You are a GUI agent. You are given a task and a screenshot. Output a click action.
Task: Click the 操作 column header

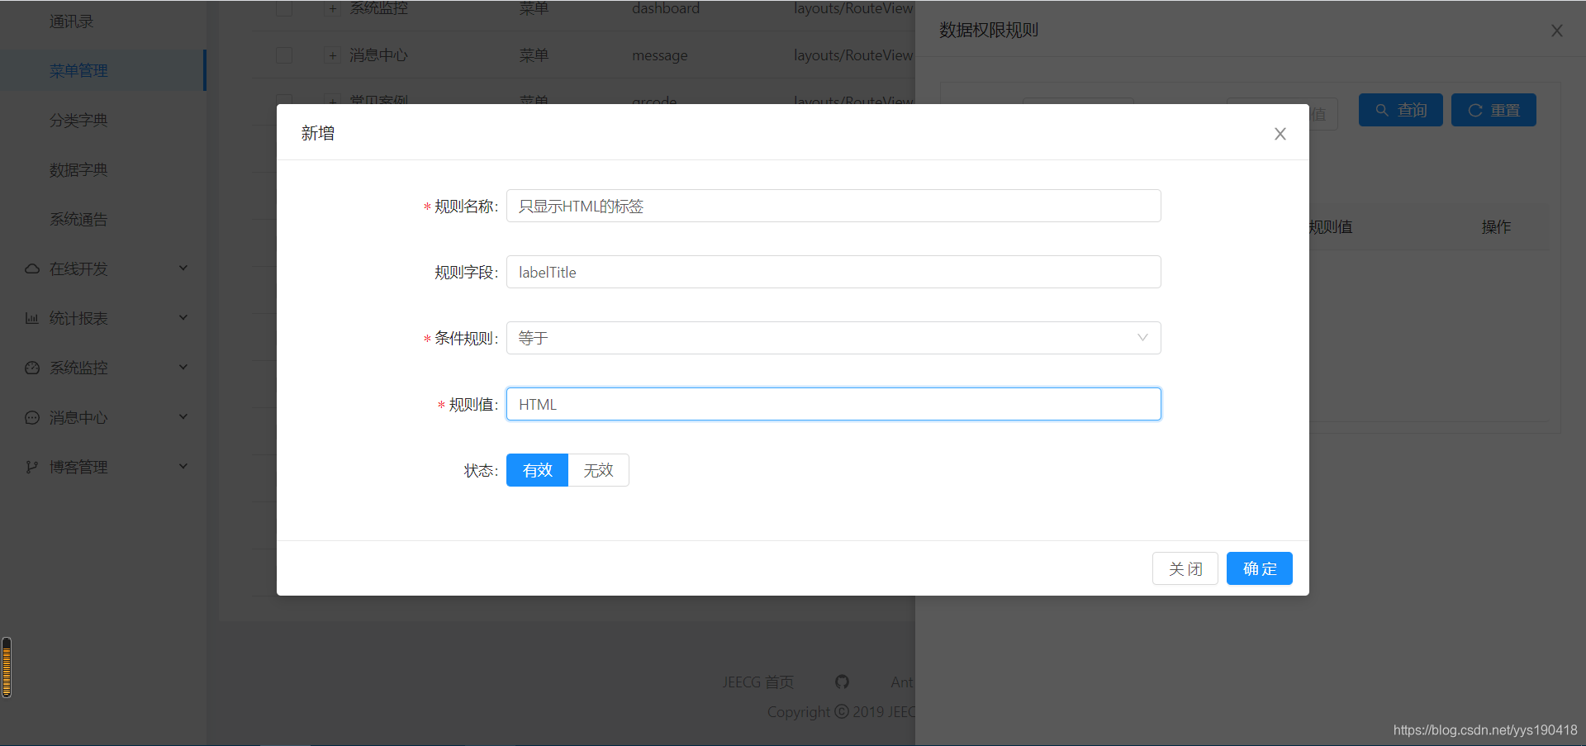point(1496,227)
